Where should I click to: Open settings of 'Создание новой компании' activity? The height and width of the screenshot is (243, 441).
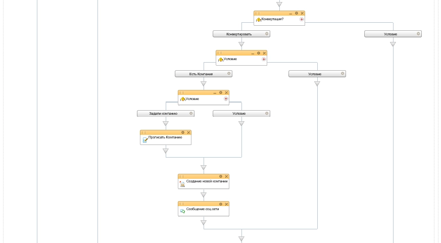(221, 176)
